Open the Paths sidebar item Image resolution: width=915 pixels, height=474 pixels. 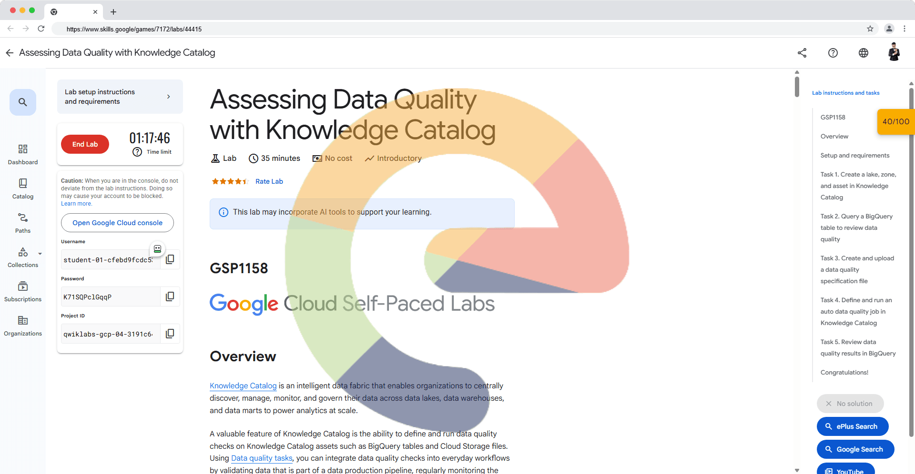coord(23,223)
